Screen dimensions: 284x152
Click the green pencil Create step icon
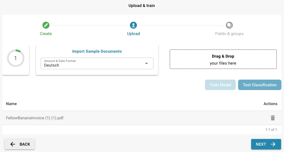tap(46, 25)
